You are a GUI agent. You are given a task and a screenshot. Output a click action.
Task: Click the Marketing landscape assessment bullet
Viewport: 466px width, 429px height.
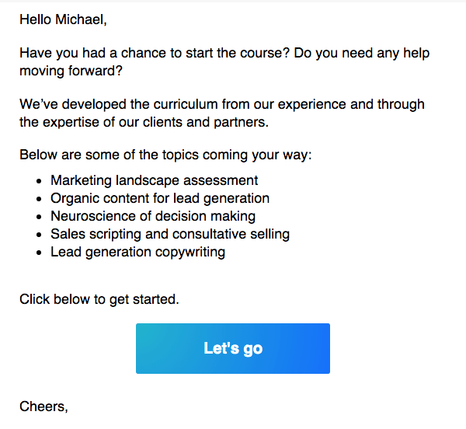tap(154, 180)
